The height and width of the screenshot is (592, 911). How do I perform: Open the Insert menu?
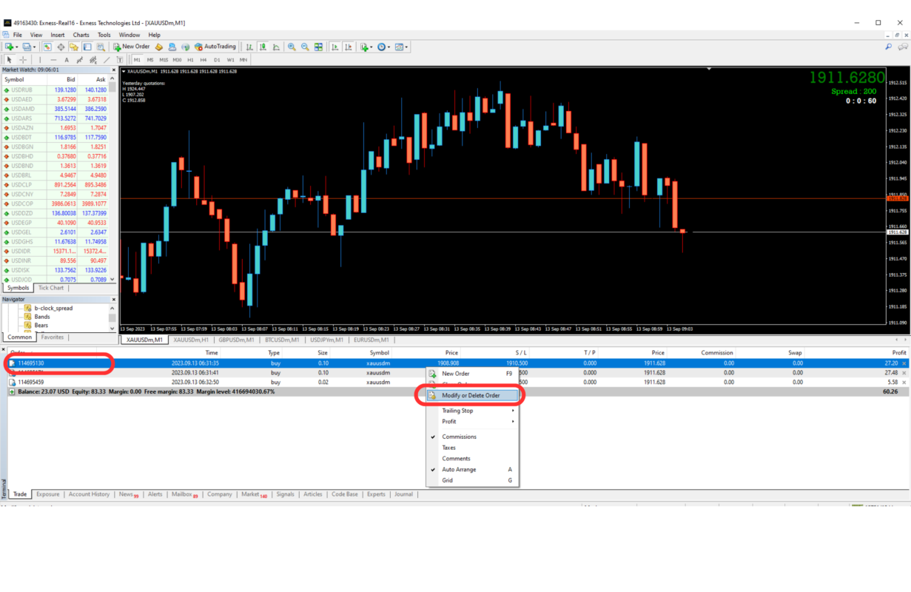point(58,35)
